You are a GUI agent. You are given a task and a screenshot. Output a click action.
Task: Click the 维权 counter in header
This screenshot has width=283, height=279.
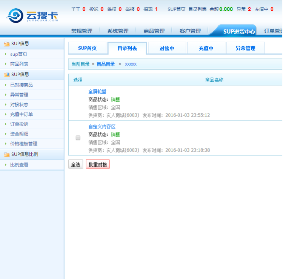(x=114, y=9)
